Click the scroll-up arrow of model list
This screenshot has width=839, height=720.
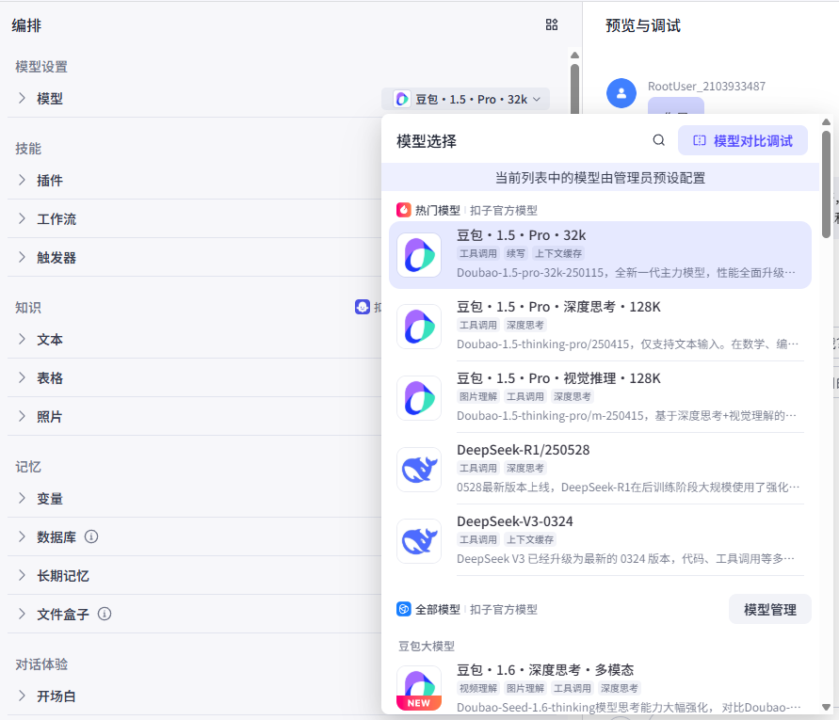pyautogui.click(x=826, y=122)
